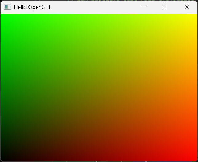Click the olive-brown center of the gradient
The image size is (198, 162).
99,88
